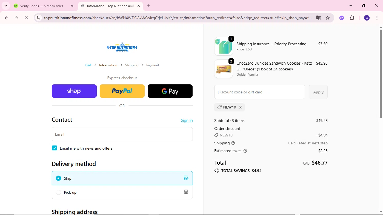
Task: Click the Order discount NEW10 tag icon
Action: pos(216,135)
